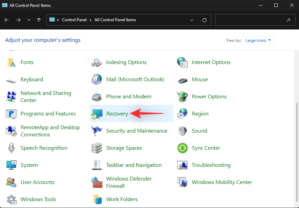299x208 pixels.
Task: Click the Speech Recognition microphone icon
Action: click(x=11, y=148)
